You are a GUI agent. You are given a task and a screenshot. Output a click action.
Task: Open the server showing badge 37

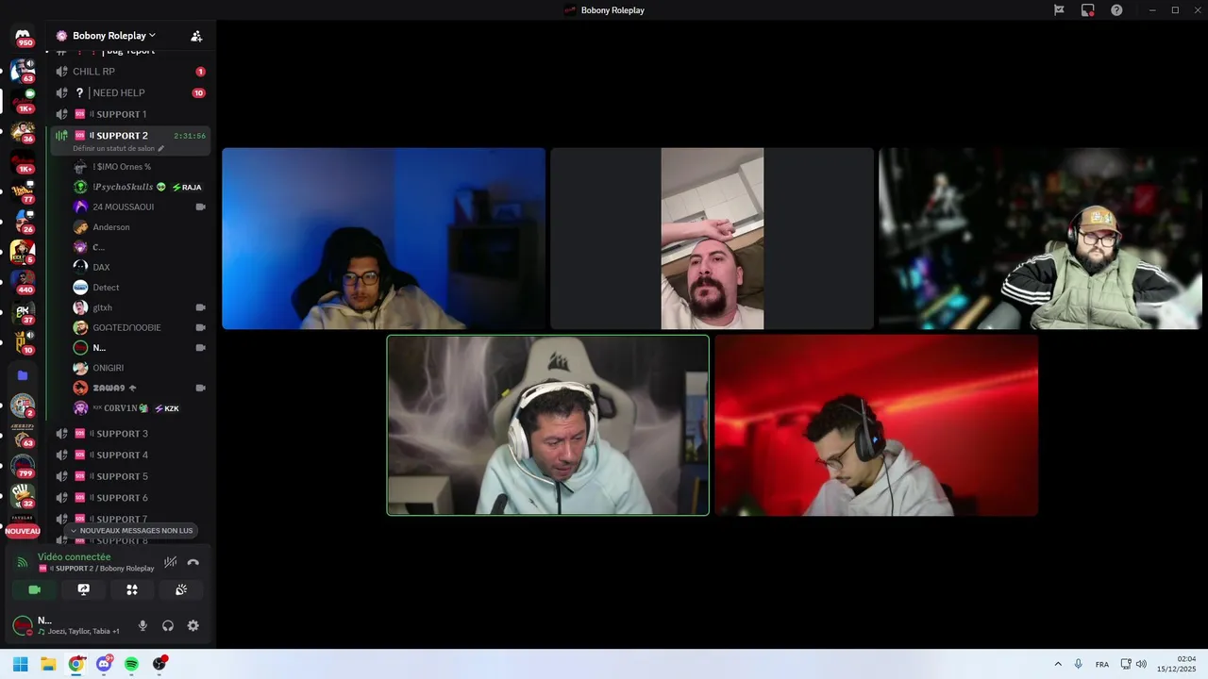point(23,312)
